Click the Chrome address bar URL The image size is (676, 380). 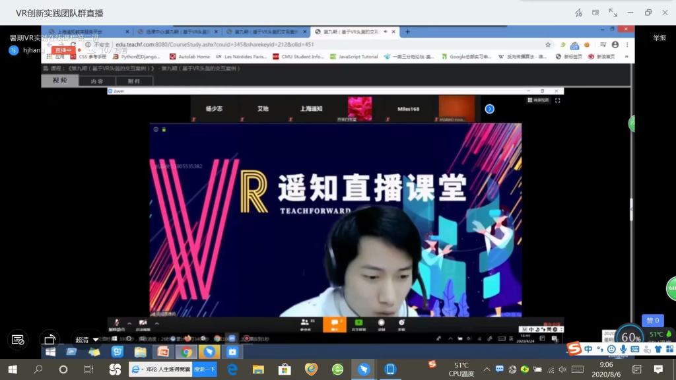tap(215, 44)
